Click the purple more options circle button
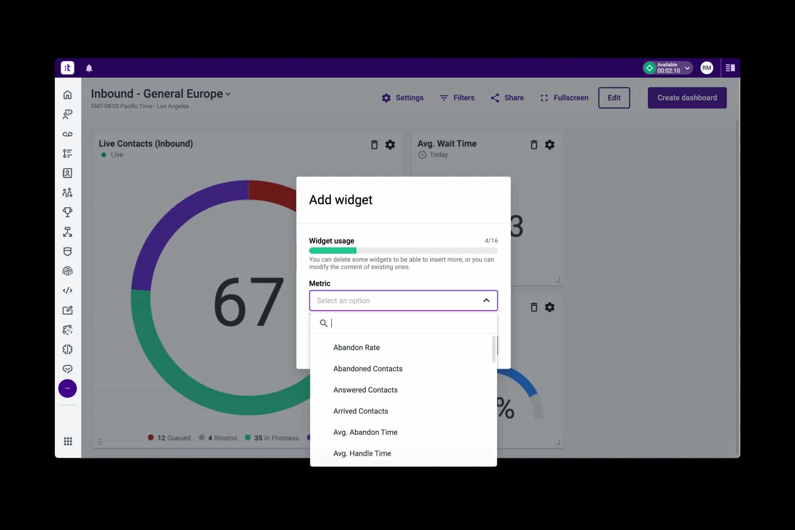 coord(68,388)
